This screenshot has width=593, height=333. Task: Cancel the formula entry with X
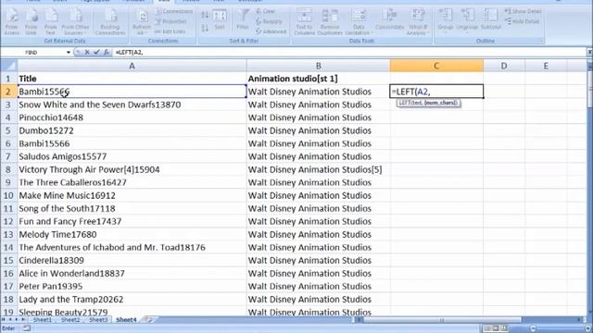pos(87,53)
